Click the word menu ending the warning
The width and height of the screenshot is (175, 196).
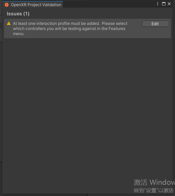pyautogui.click(x=19, y=34)
